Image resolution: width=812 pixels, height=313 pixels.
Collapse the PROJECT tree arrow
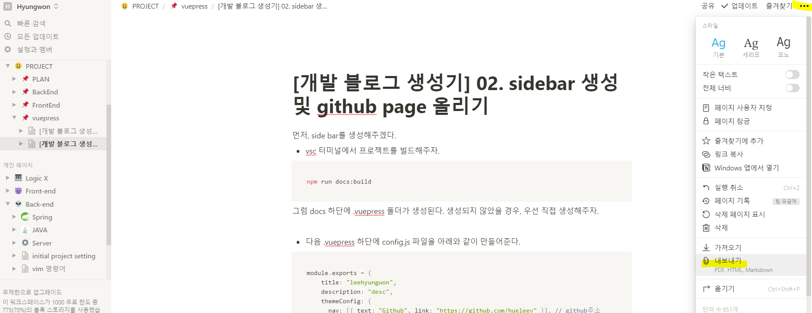(8, 66)
